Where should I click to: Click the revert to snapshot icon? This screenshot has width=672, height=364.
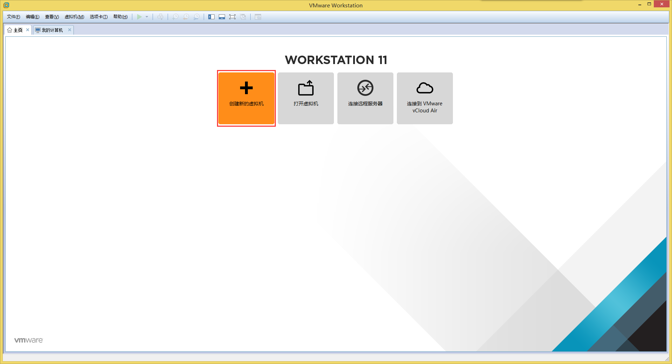point(186,17)
